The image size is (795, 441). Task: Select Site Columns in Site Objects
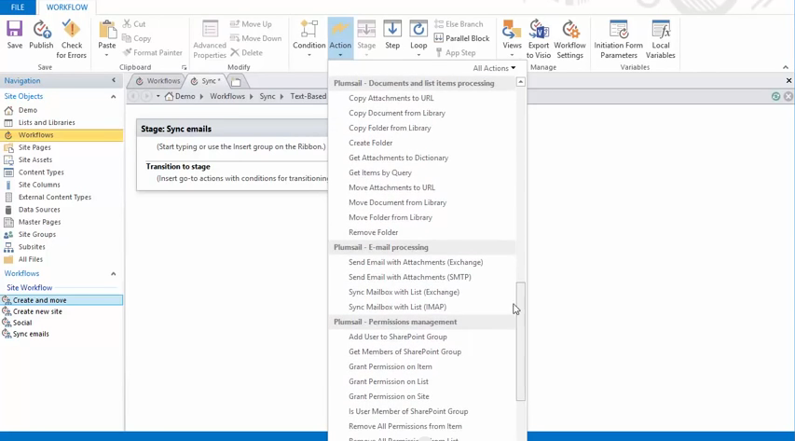[x=39, y=185]
